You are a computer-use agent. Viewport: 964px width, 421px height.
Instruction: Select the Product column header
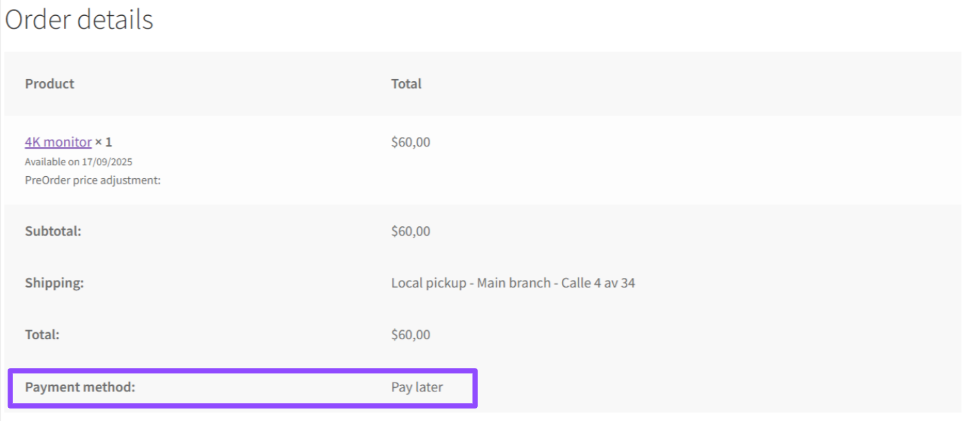coord(49,83)
